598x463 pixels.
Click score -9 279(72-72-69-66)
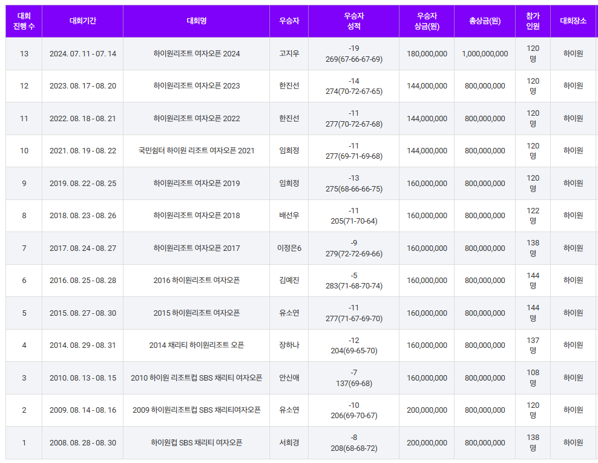click(354, 248)
